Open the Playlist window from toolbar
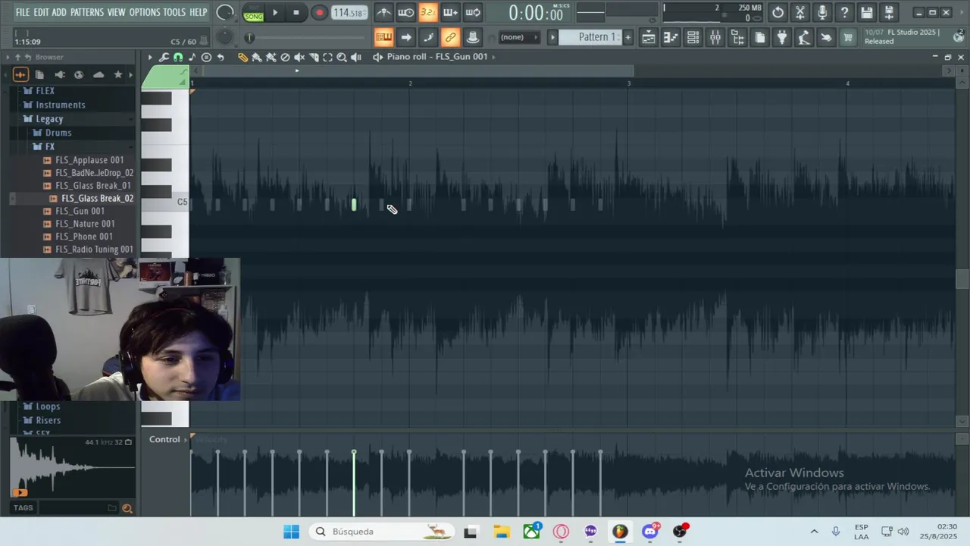 click(x=649, y=37)
